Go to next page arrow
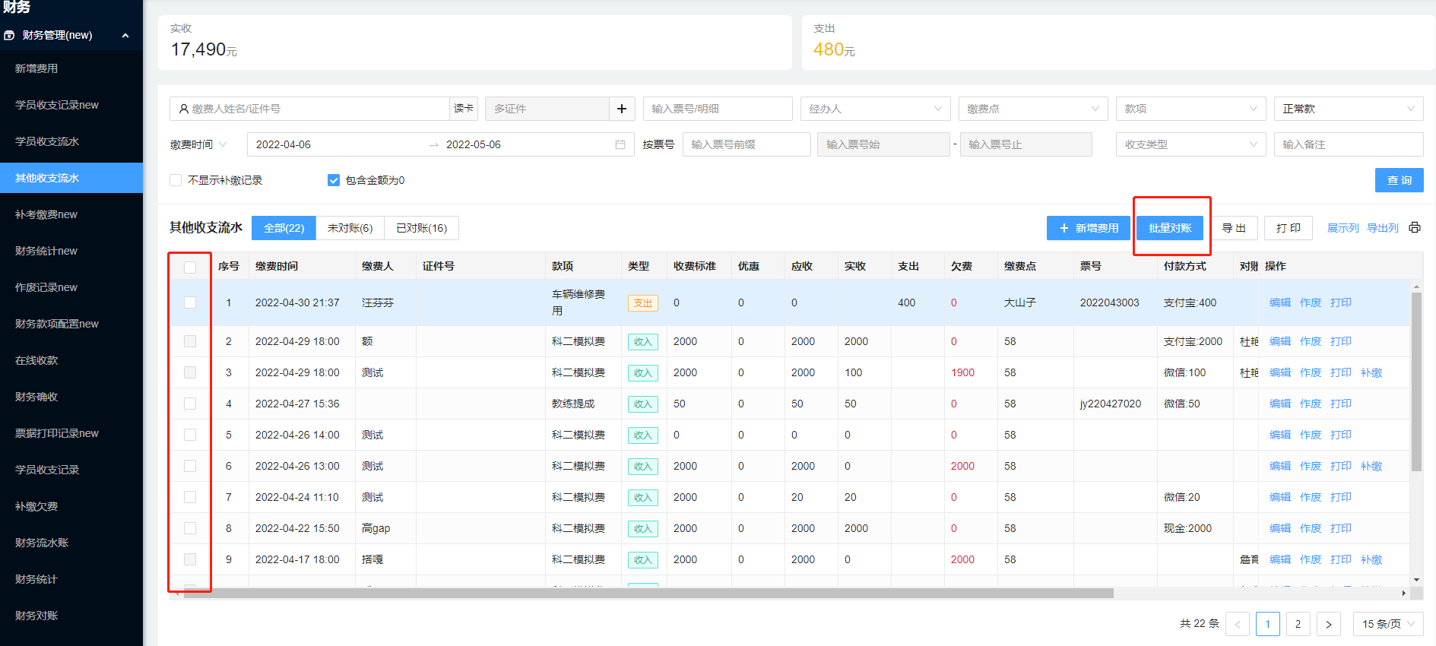The width and height of the screenshot is (1436, 646). click(1328, 624)
